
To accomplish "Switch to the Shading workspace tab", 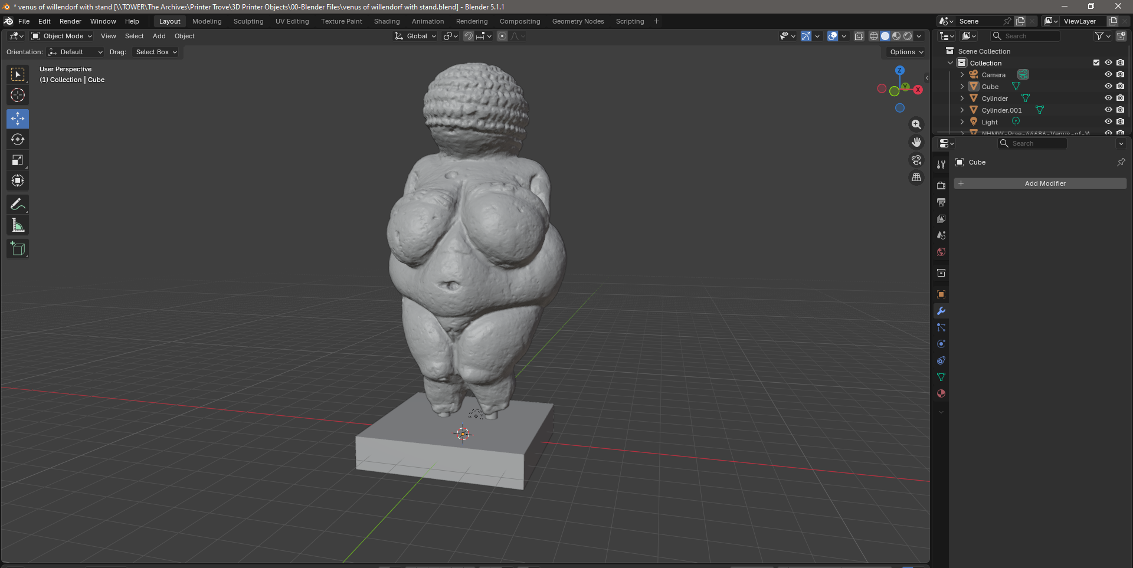I will pos(387,21).
